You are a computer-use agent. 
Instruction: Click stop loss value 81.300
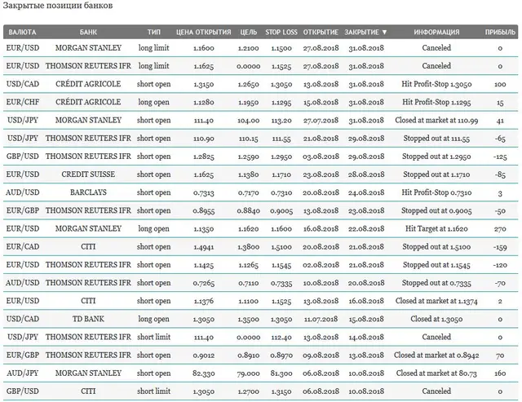281,373
